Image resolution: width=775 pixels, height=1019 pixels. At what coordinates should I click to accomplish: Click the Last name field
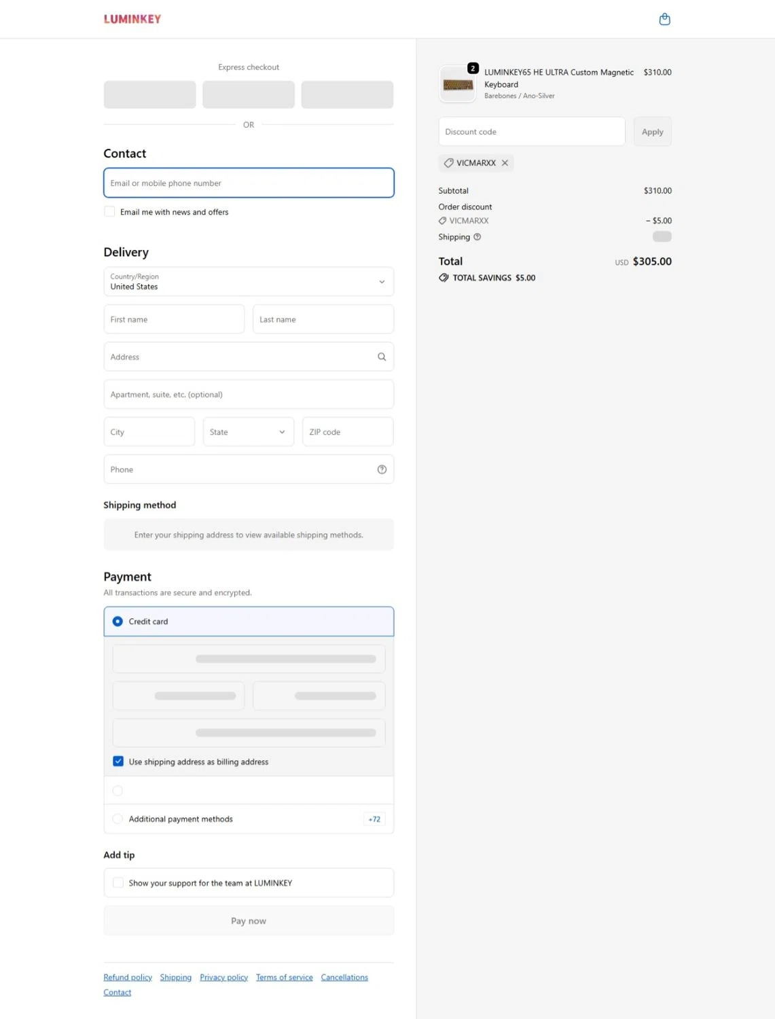(x=323, y=319)
